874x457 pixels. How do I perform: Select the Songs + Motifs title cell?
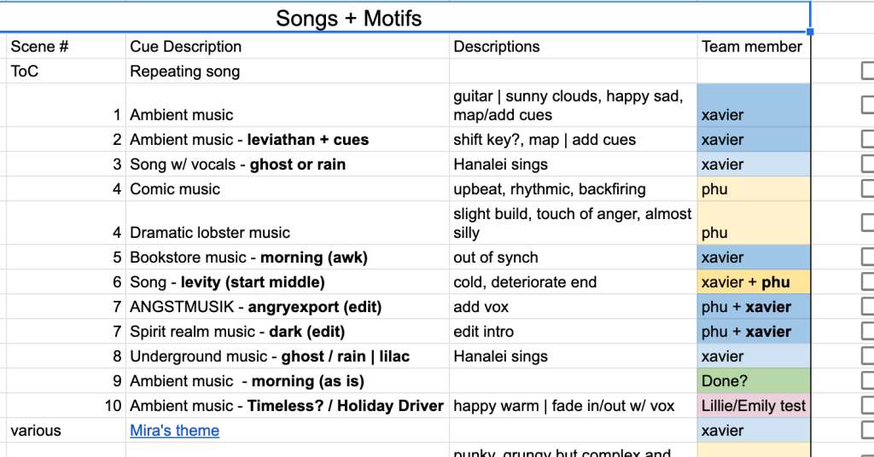pos(405,18)
